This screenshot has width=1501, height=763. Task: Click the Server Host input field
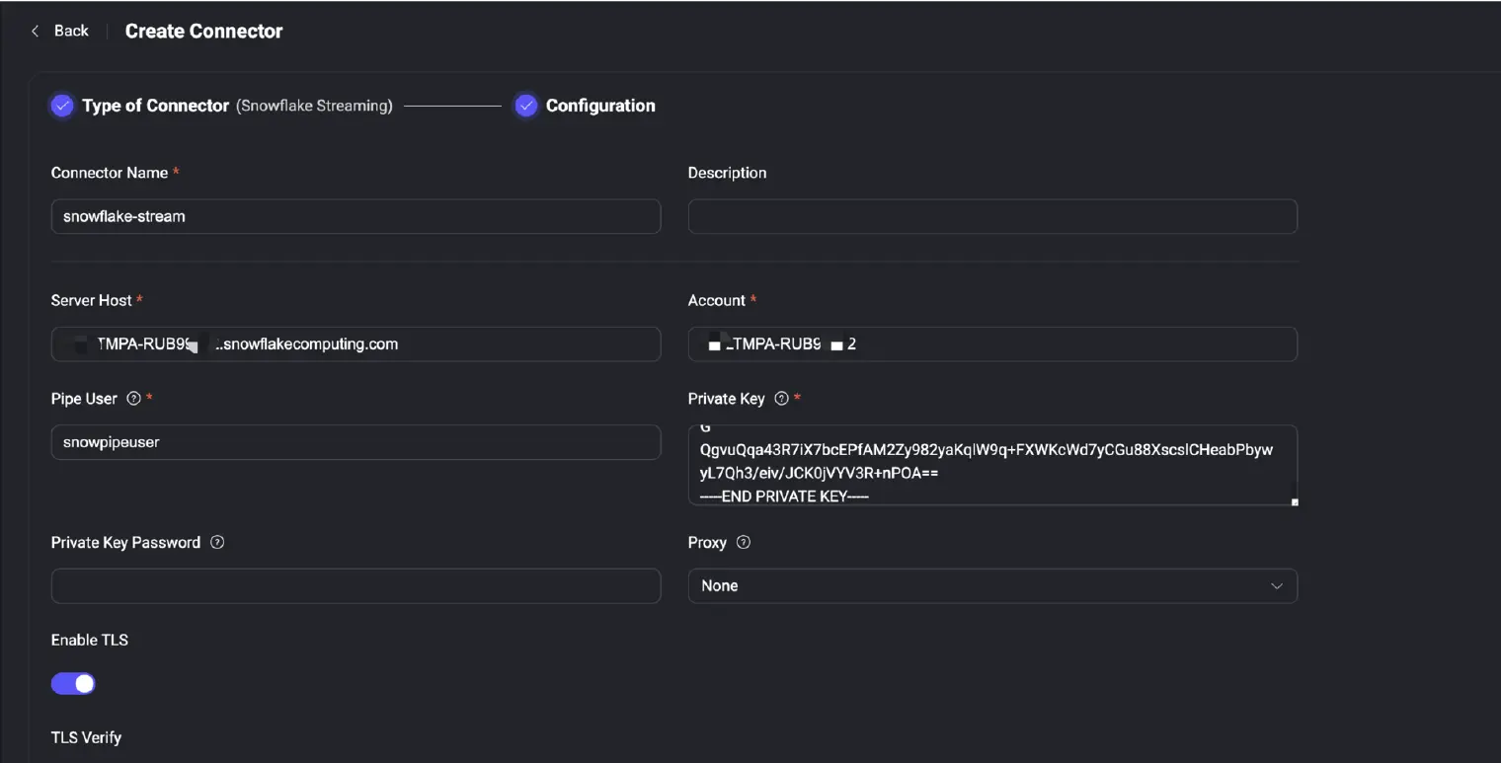(355, 344)
